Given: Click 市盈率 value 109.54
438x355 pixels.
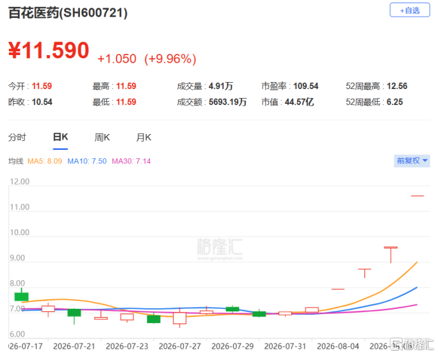Looking at the screenshot, I should pyautogui.click(x=306, y=86).
